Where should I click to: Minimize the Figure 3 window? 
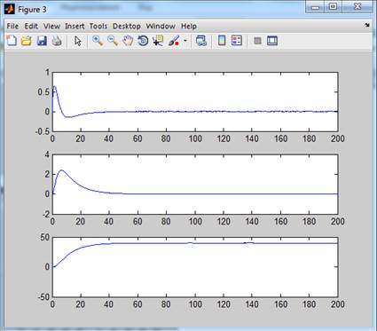[315, 7]
